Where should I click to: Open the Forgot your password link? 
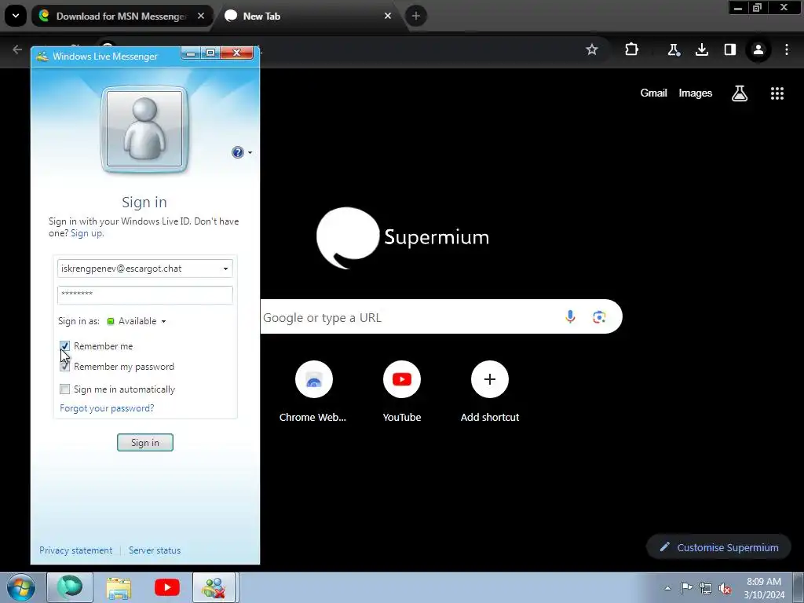pyautogui.click(x=107, y=408)
